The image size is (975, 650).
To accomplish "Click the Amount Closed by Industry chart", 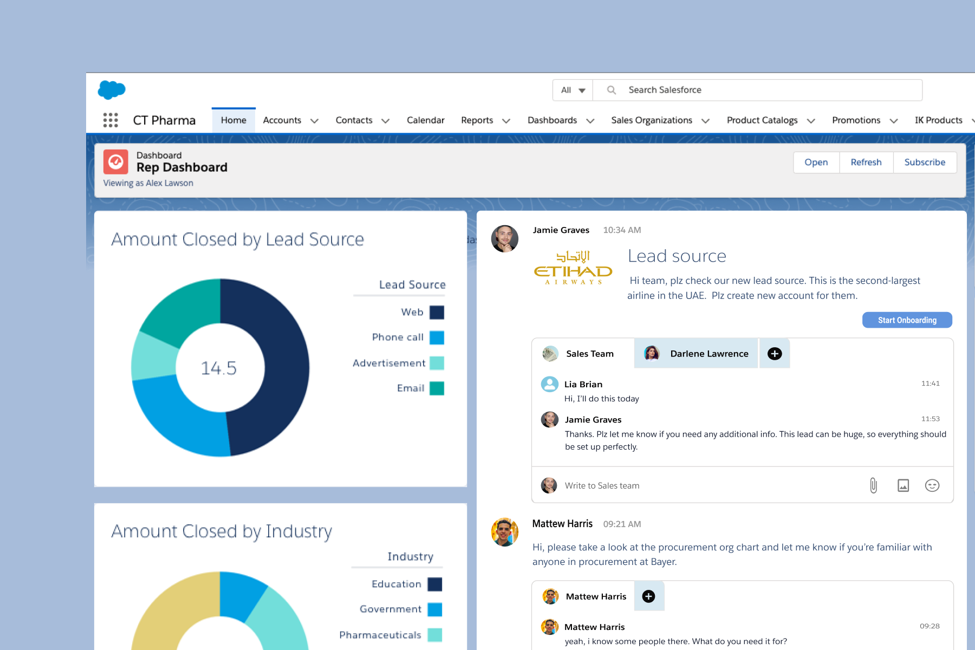I will coord(220,611).
